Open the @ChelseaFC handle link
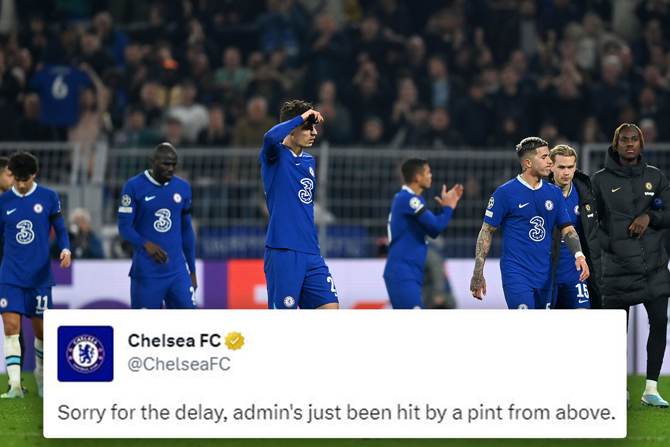Image resolution: width=670 pixels, height=447 pixels. pos(179,364)
